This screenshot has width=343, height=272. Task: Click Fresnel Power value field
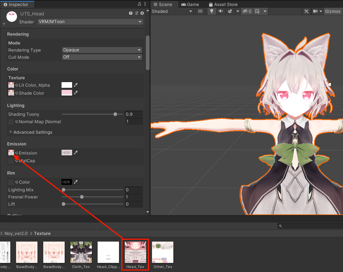(134, 197)
